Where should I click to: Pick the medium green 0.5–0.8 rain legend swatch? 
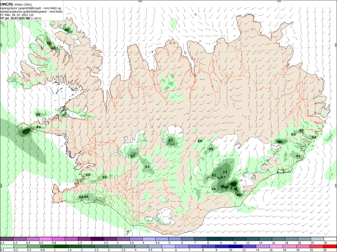(34, 246)
